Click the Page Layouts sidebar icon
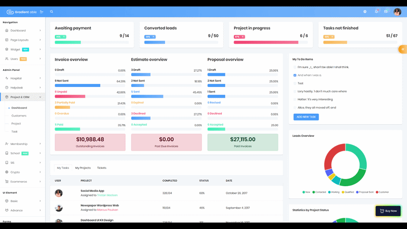The image size is (407, 229). pos(7,40)
